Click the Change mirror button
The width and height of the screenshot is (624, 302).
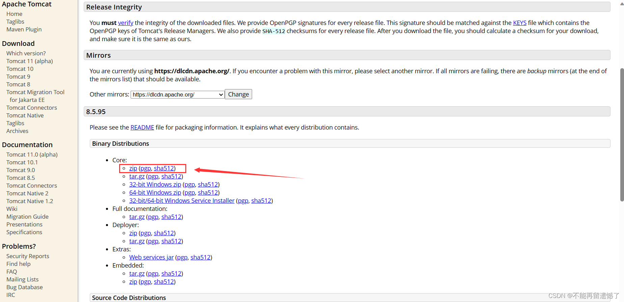(x=238, y=94)
